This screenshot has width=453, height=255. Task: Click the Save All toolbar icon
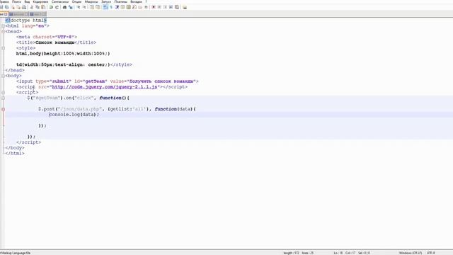click(x=7, y=7)
